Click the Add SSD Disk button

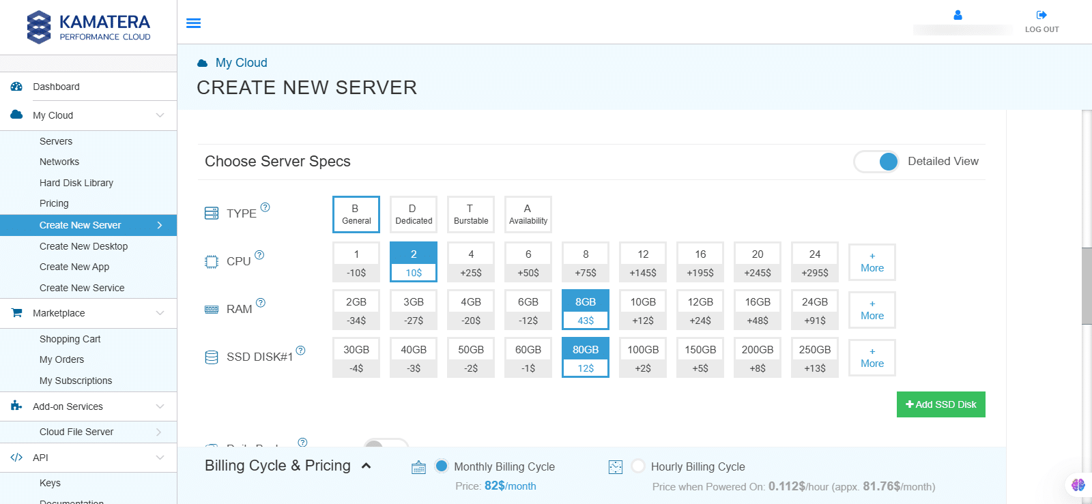(940, 404)
